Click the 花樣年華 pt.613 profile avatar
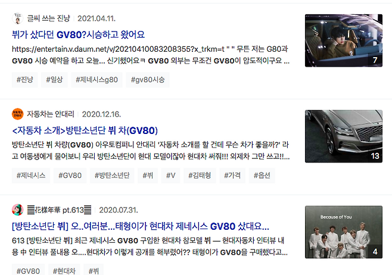This screenshot has height=275, width=392. click(x=17, y=210)
